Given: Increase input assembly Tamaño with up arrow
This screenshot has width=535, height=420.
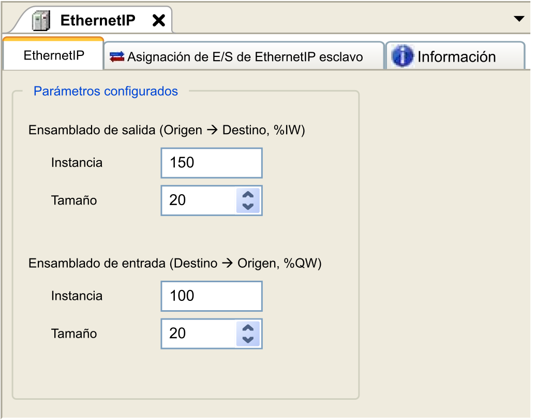Looking at the screenshot, I should (248, 328).
